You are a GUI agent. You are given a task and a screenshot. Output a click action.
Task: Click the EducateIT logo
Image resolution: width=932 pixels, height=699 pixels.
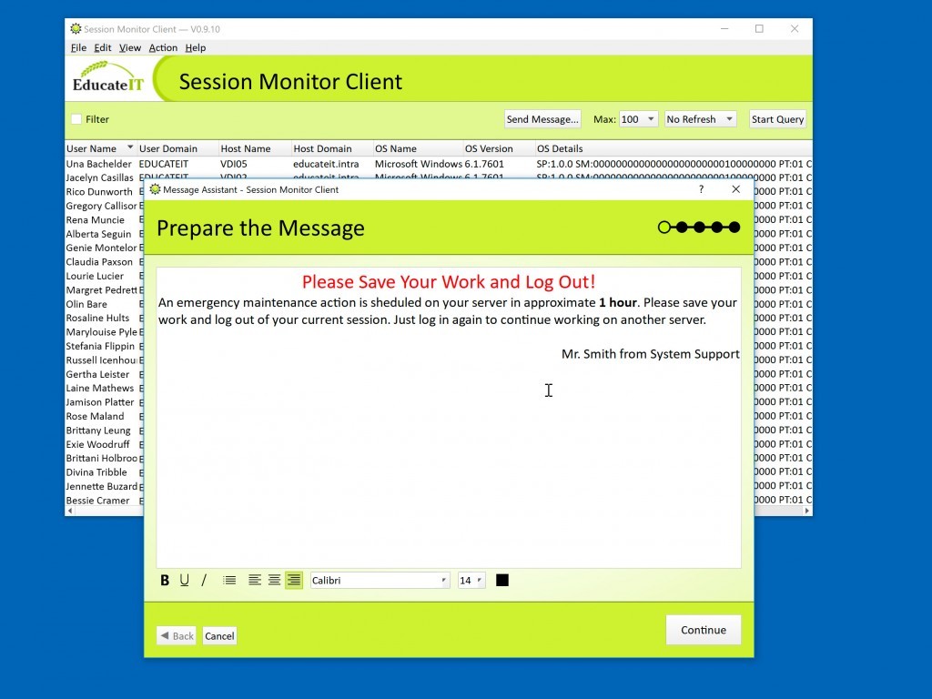pyautogui.click(x=109, y=79)
